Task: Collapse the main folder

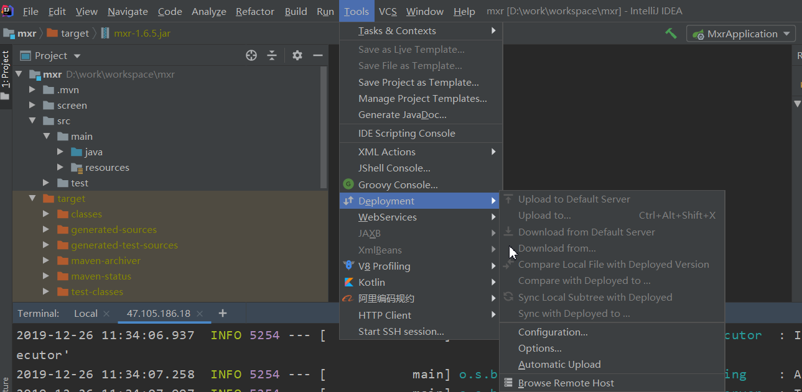Action: tap(47, 137)
